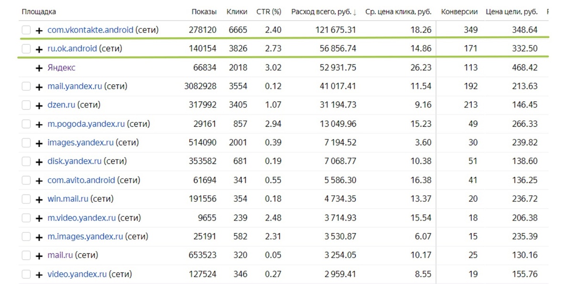Viewport: 573px width, 284px height.
Task: Sort by the Конверсии column header
Action: coord(459,11)
